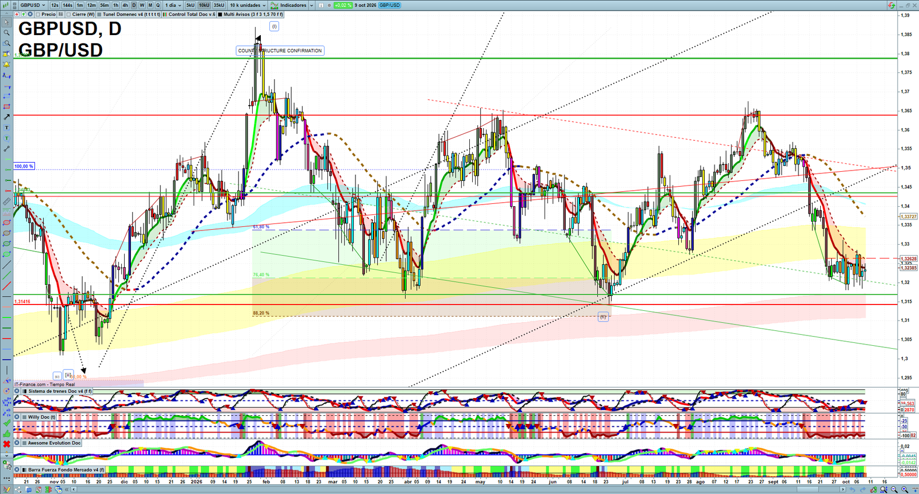Viewport: 919px width, 494px height.
Task: Choose the ruler measuring tool
Action: (7, 201)
